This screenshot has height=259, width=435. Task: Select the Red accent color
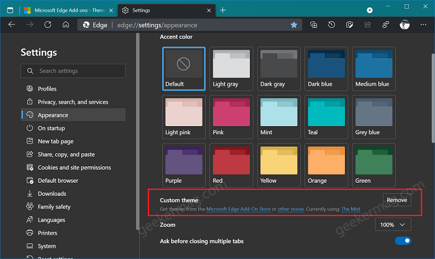click(231, 165)
